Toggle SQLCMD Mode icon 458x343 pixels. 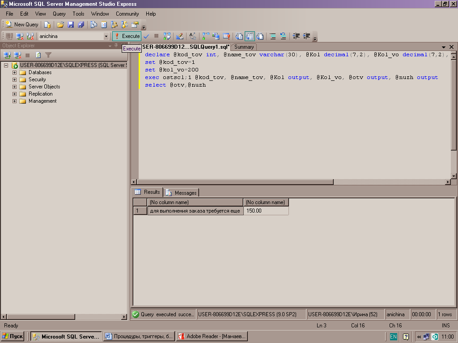click(226, 36)
